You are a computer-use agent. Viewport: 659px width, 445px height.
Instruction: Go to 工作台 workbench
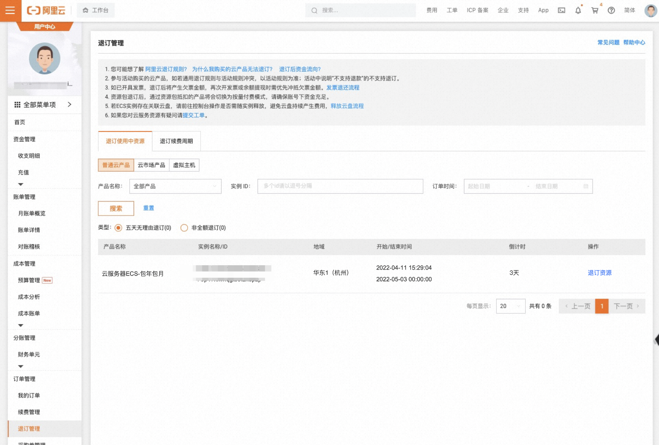pos(96,10)
